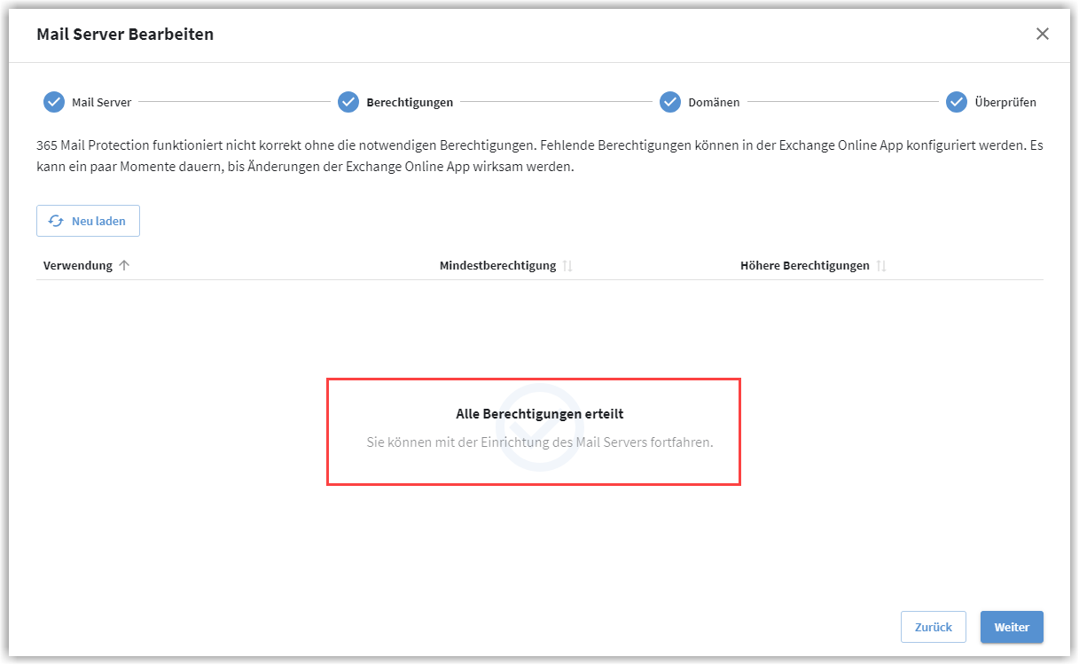Select the Berechtigungen wizard step label
Image resolution: width=1079 pixels, height=665 pixels.
tap(410, 102)
